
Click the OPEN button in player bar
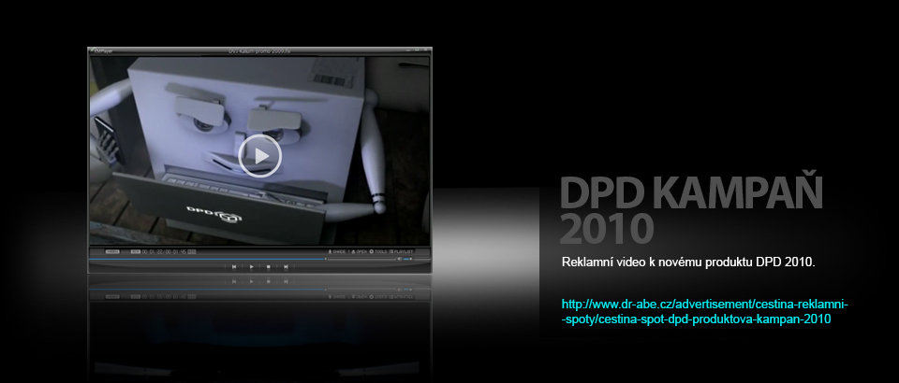[x=359, y=251]
